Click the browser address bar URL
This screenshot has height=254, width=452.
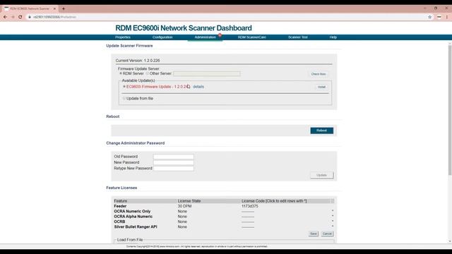point(54,17)
